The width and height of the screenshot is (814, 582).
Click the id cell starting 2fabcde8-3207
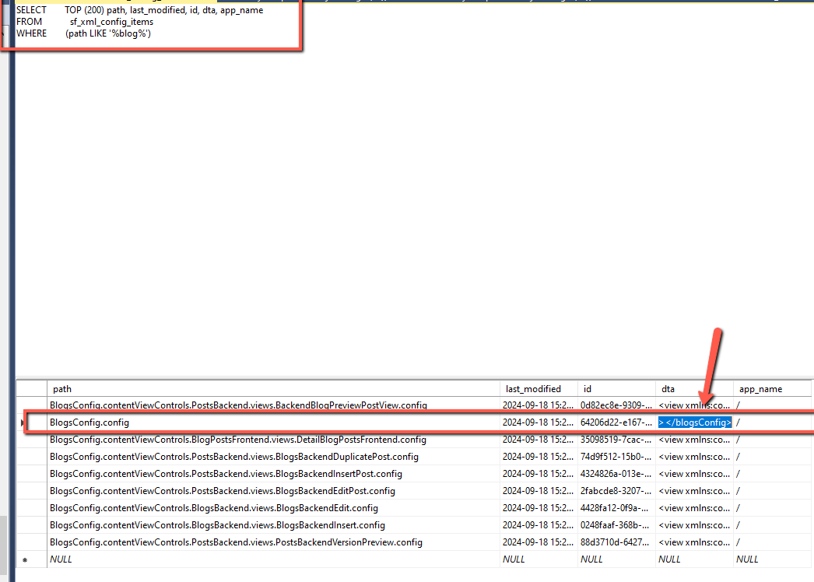point(616,491)
